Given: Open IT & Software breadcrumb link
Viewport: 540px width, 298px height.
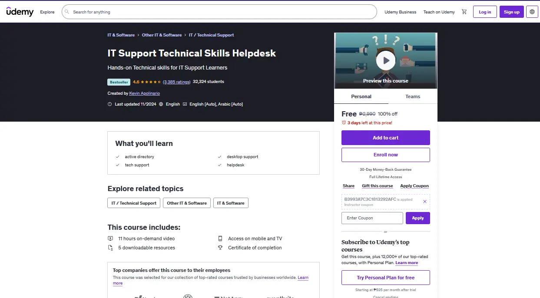Looking at the screenshot, I should (x=121, y=35).
